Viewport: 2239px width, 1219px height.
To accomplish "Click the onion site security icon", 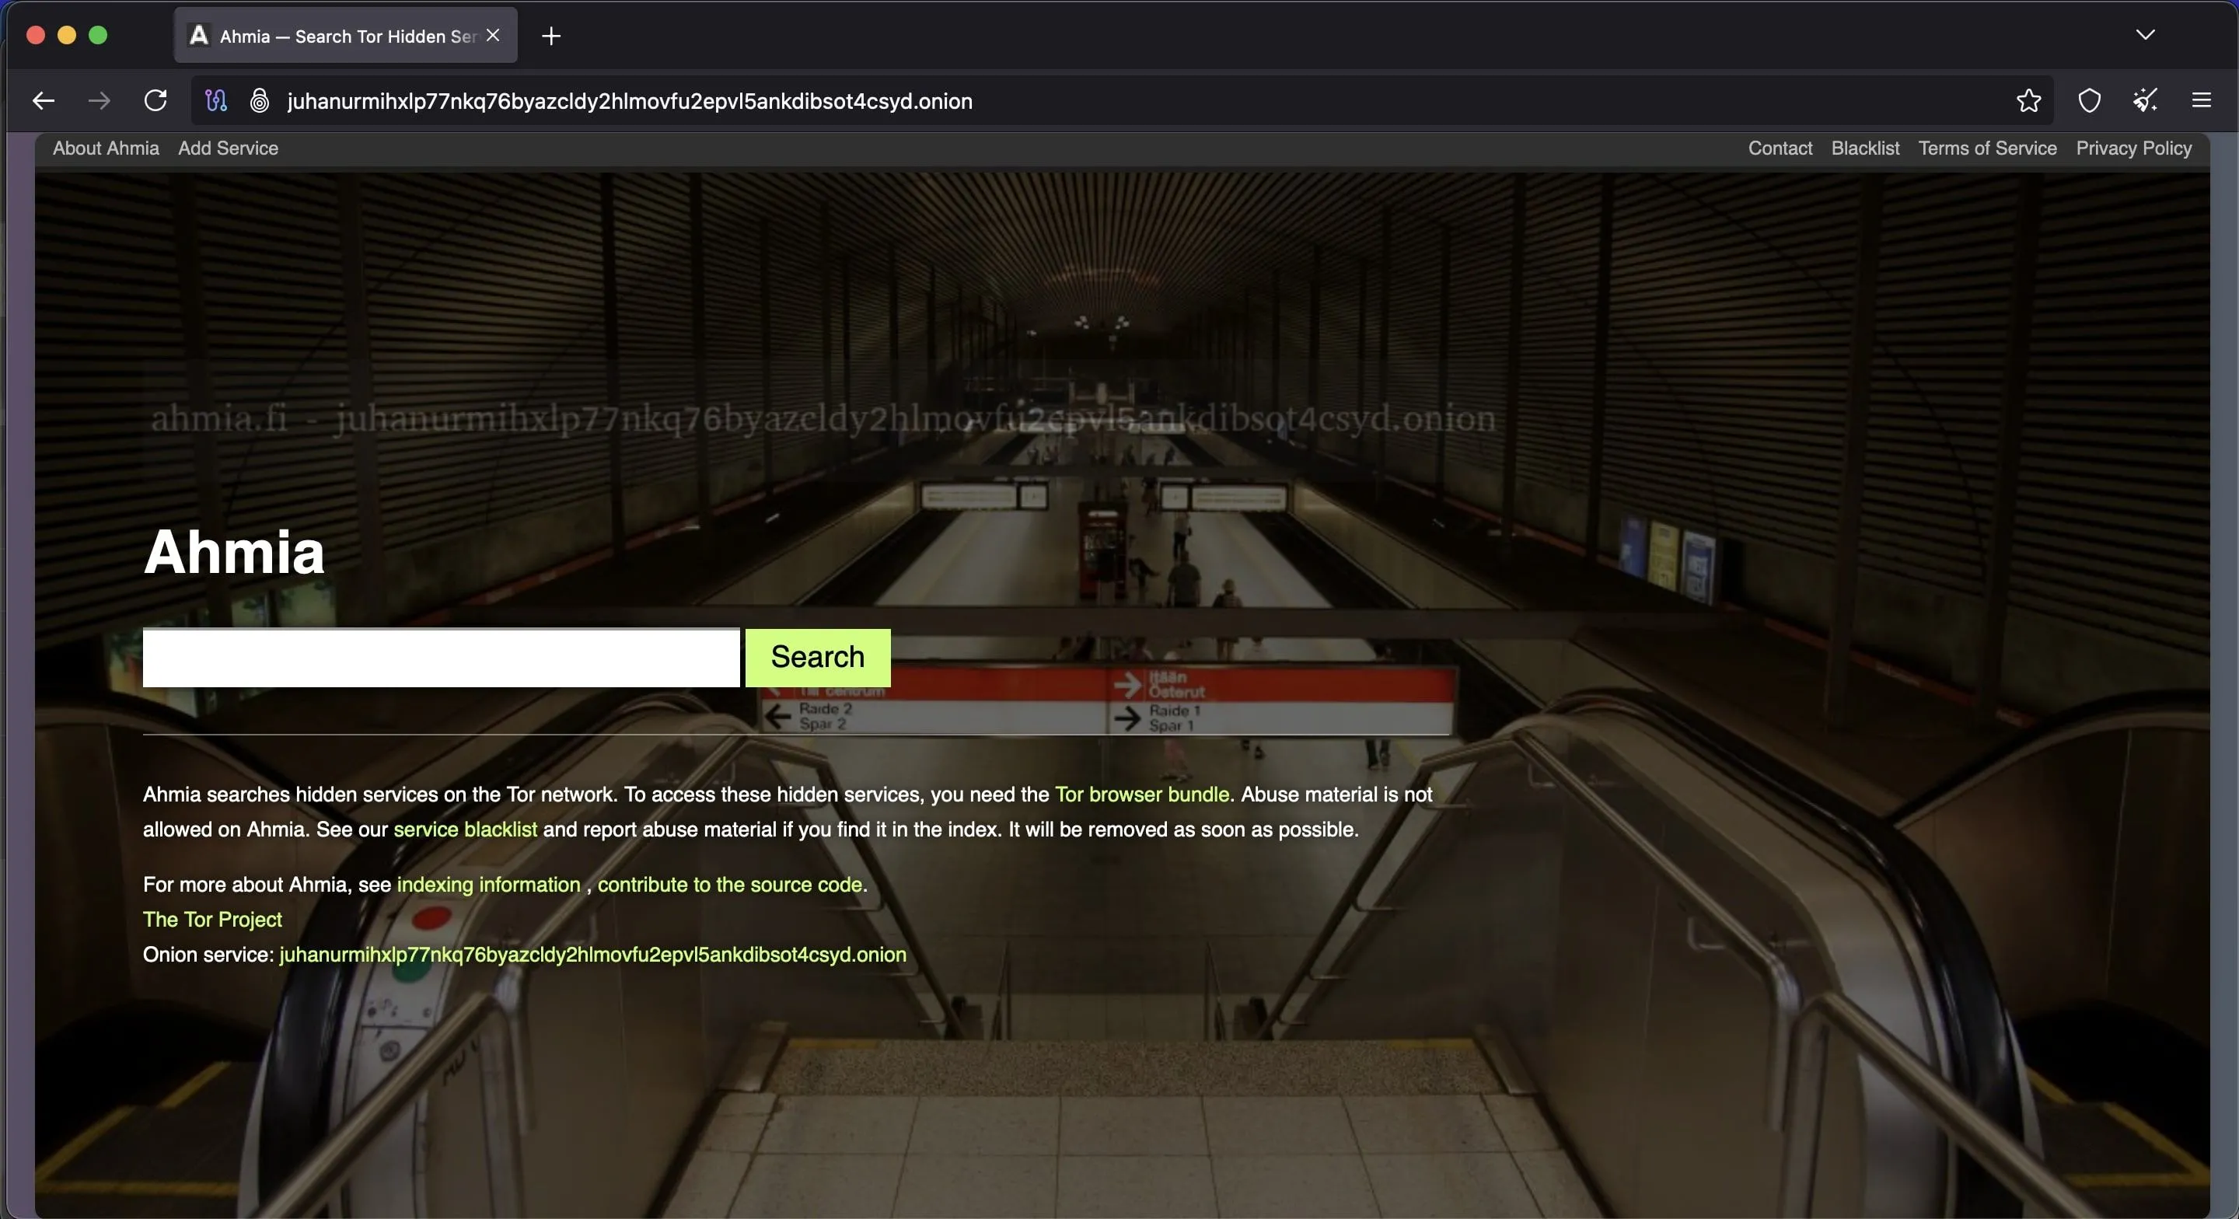I will click(259, 101).
